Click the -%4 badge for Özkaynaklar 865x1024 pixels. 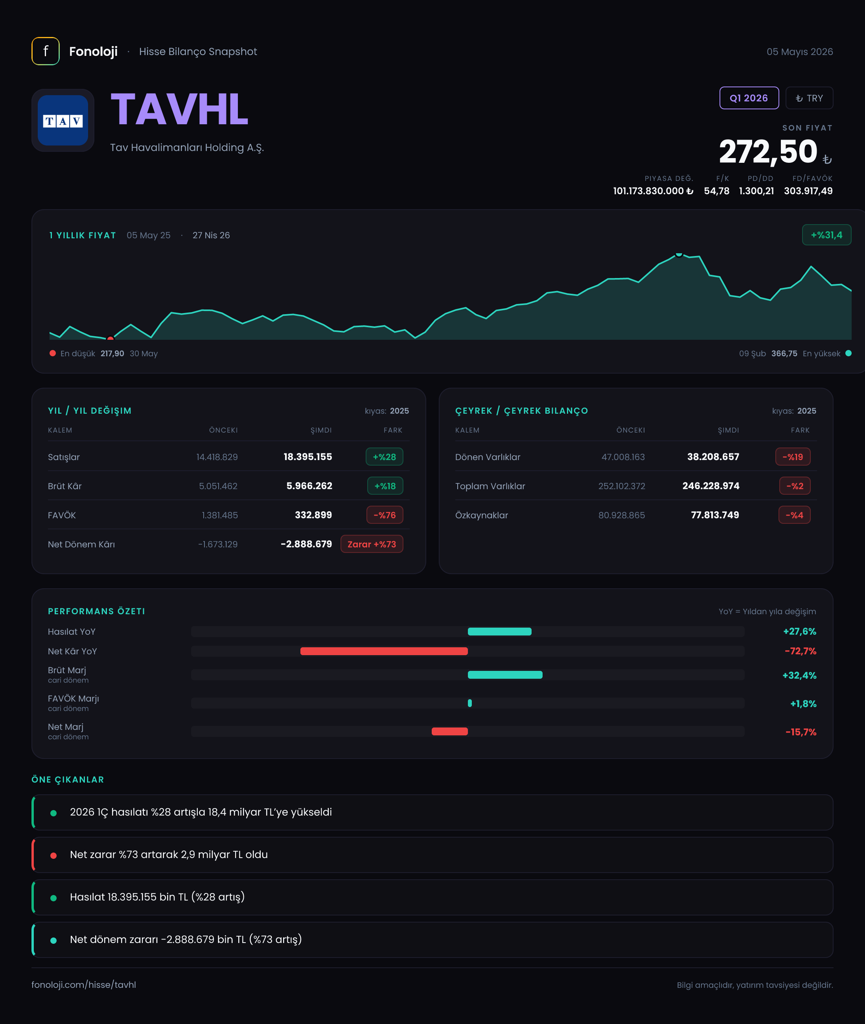pos(794,515)
